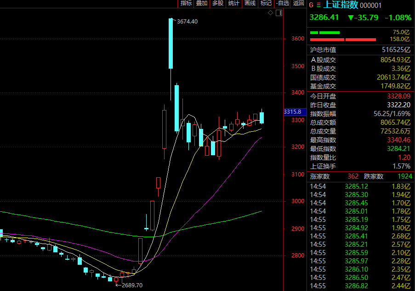Viewport: 415px width, 291px height.
Task: Click 总成交额 value 8065.74亿
Action: point(395,122)
